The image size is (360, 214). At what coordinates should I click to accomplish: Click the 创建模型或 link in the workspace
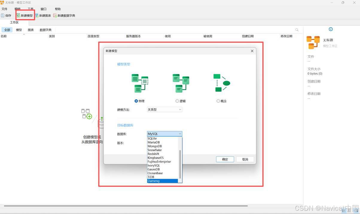[x=92, y=137]
